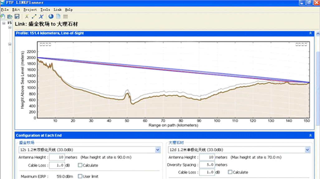Open the 12d 1.2米 antenna dropdown

307,150
